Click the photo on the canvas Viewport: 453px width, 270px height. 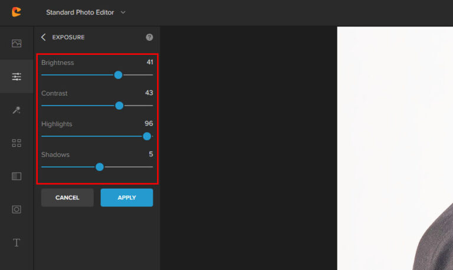395,148
